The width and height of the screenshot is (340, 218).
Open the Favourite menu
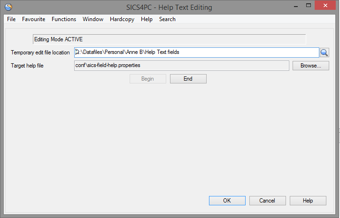[x=34, y=19]
